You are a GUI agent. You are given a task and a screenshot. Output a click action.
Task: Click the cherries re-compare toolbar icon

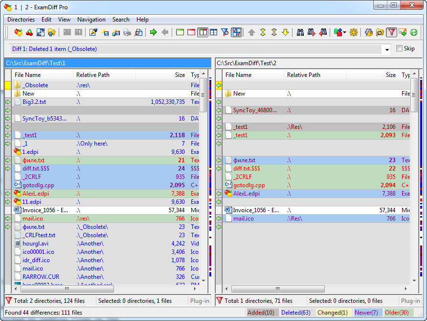[x=29, y=32]
